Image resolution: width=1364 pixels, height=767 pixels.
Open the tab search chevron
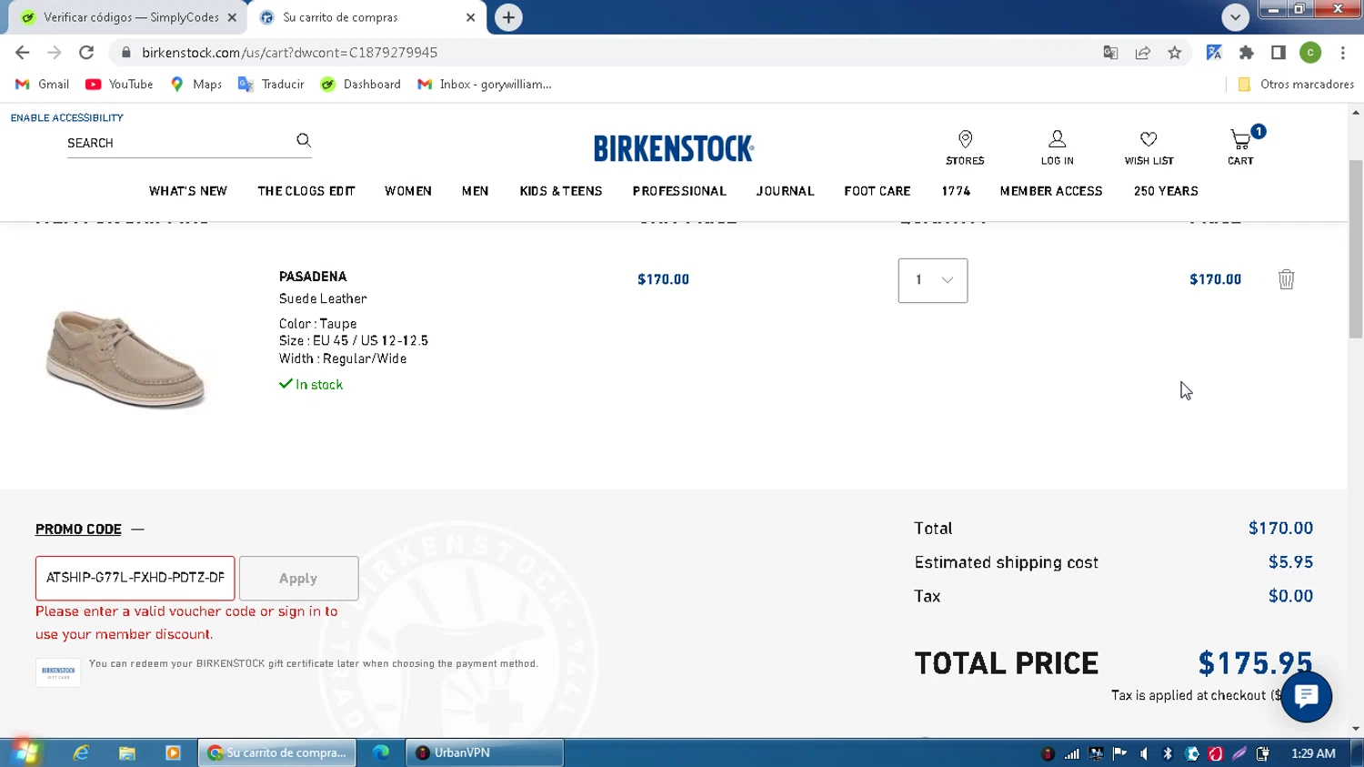pos(1235,17)
